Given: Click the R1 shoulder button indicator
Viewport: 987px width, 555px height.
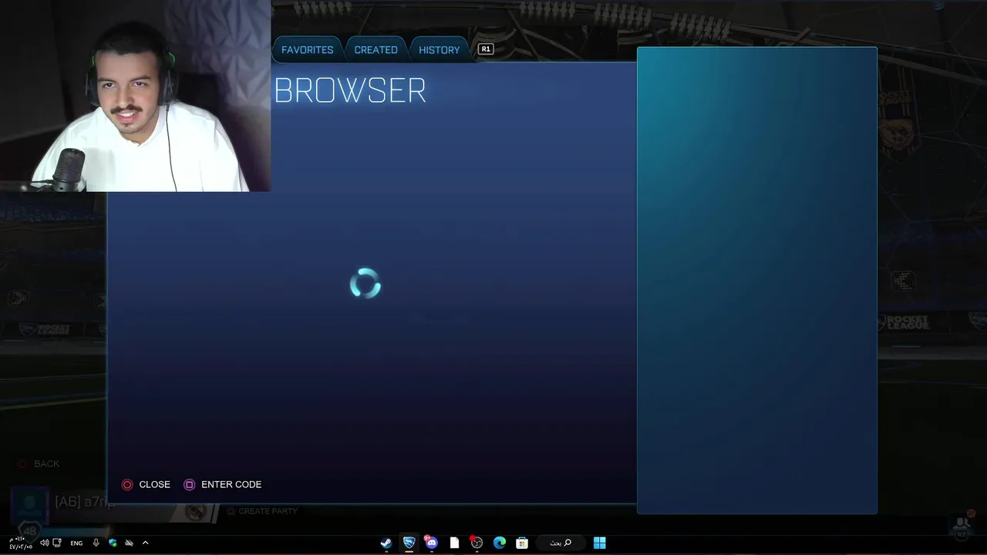Looking at the screenshot, I should pos(485,49).
